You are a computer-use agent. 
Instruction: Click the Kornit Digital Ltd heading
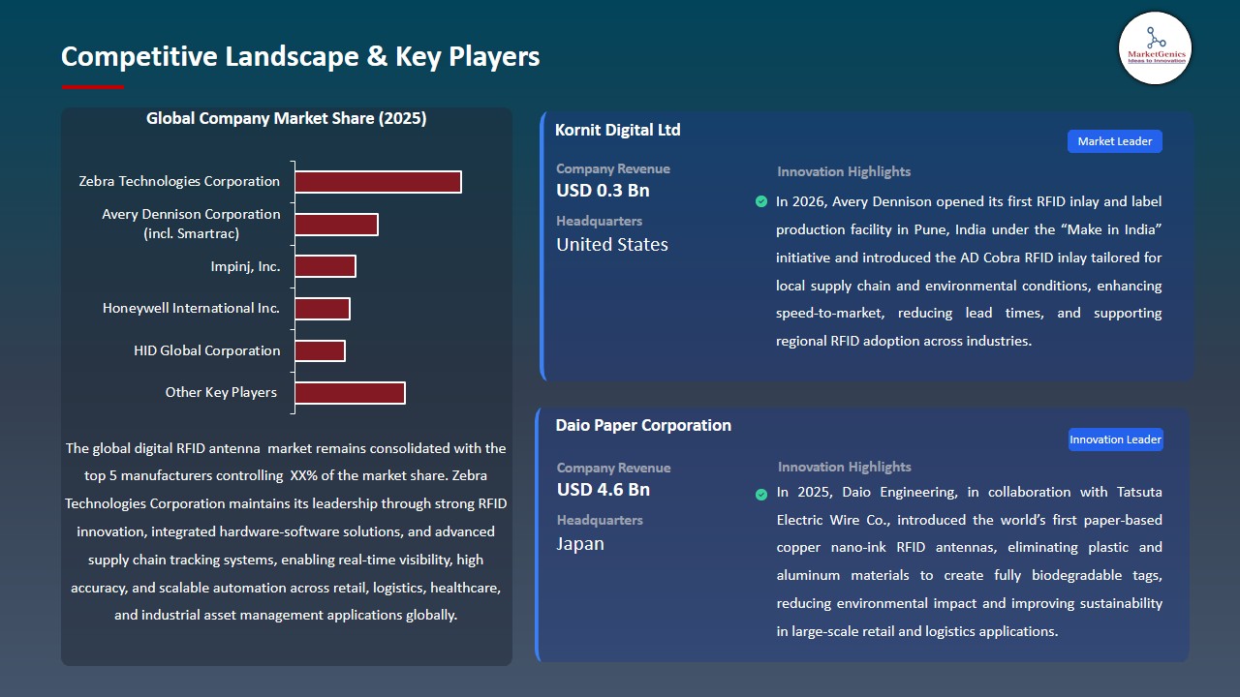click(x=618, y=130)
